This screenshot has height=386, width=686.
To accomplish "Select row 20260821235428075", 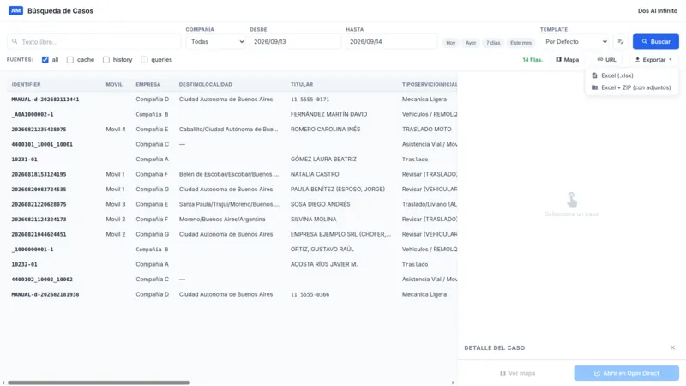I will coord(232,130).
